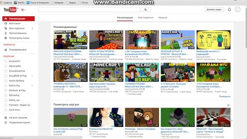Open the Голодные игры Волшебный DILLERON thumbnail

click(x=142, y=40)
